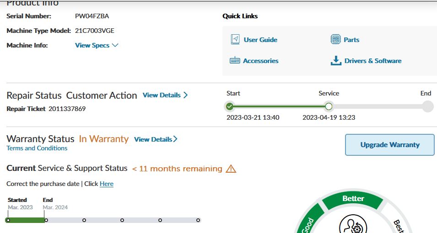This screenshot has width=437, height=233.
Task: Open Repair Status View Details
Action: coord(165,95)
